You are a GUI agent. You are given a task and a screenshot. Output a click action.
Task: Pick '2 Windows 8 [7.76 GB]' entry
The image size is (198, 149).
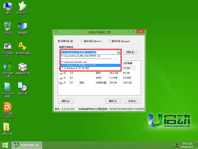(90, 68)
